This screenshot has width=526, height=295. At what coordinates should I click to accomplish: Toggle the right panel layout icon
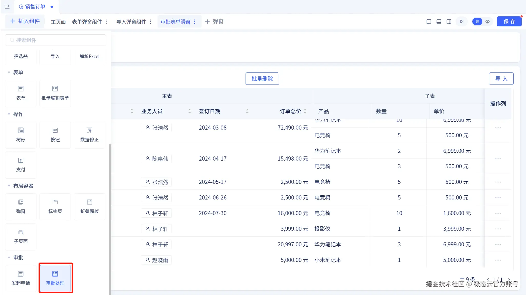coord(449,22)
